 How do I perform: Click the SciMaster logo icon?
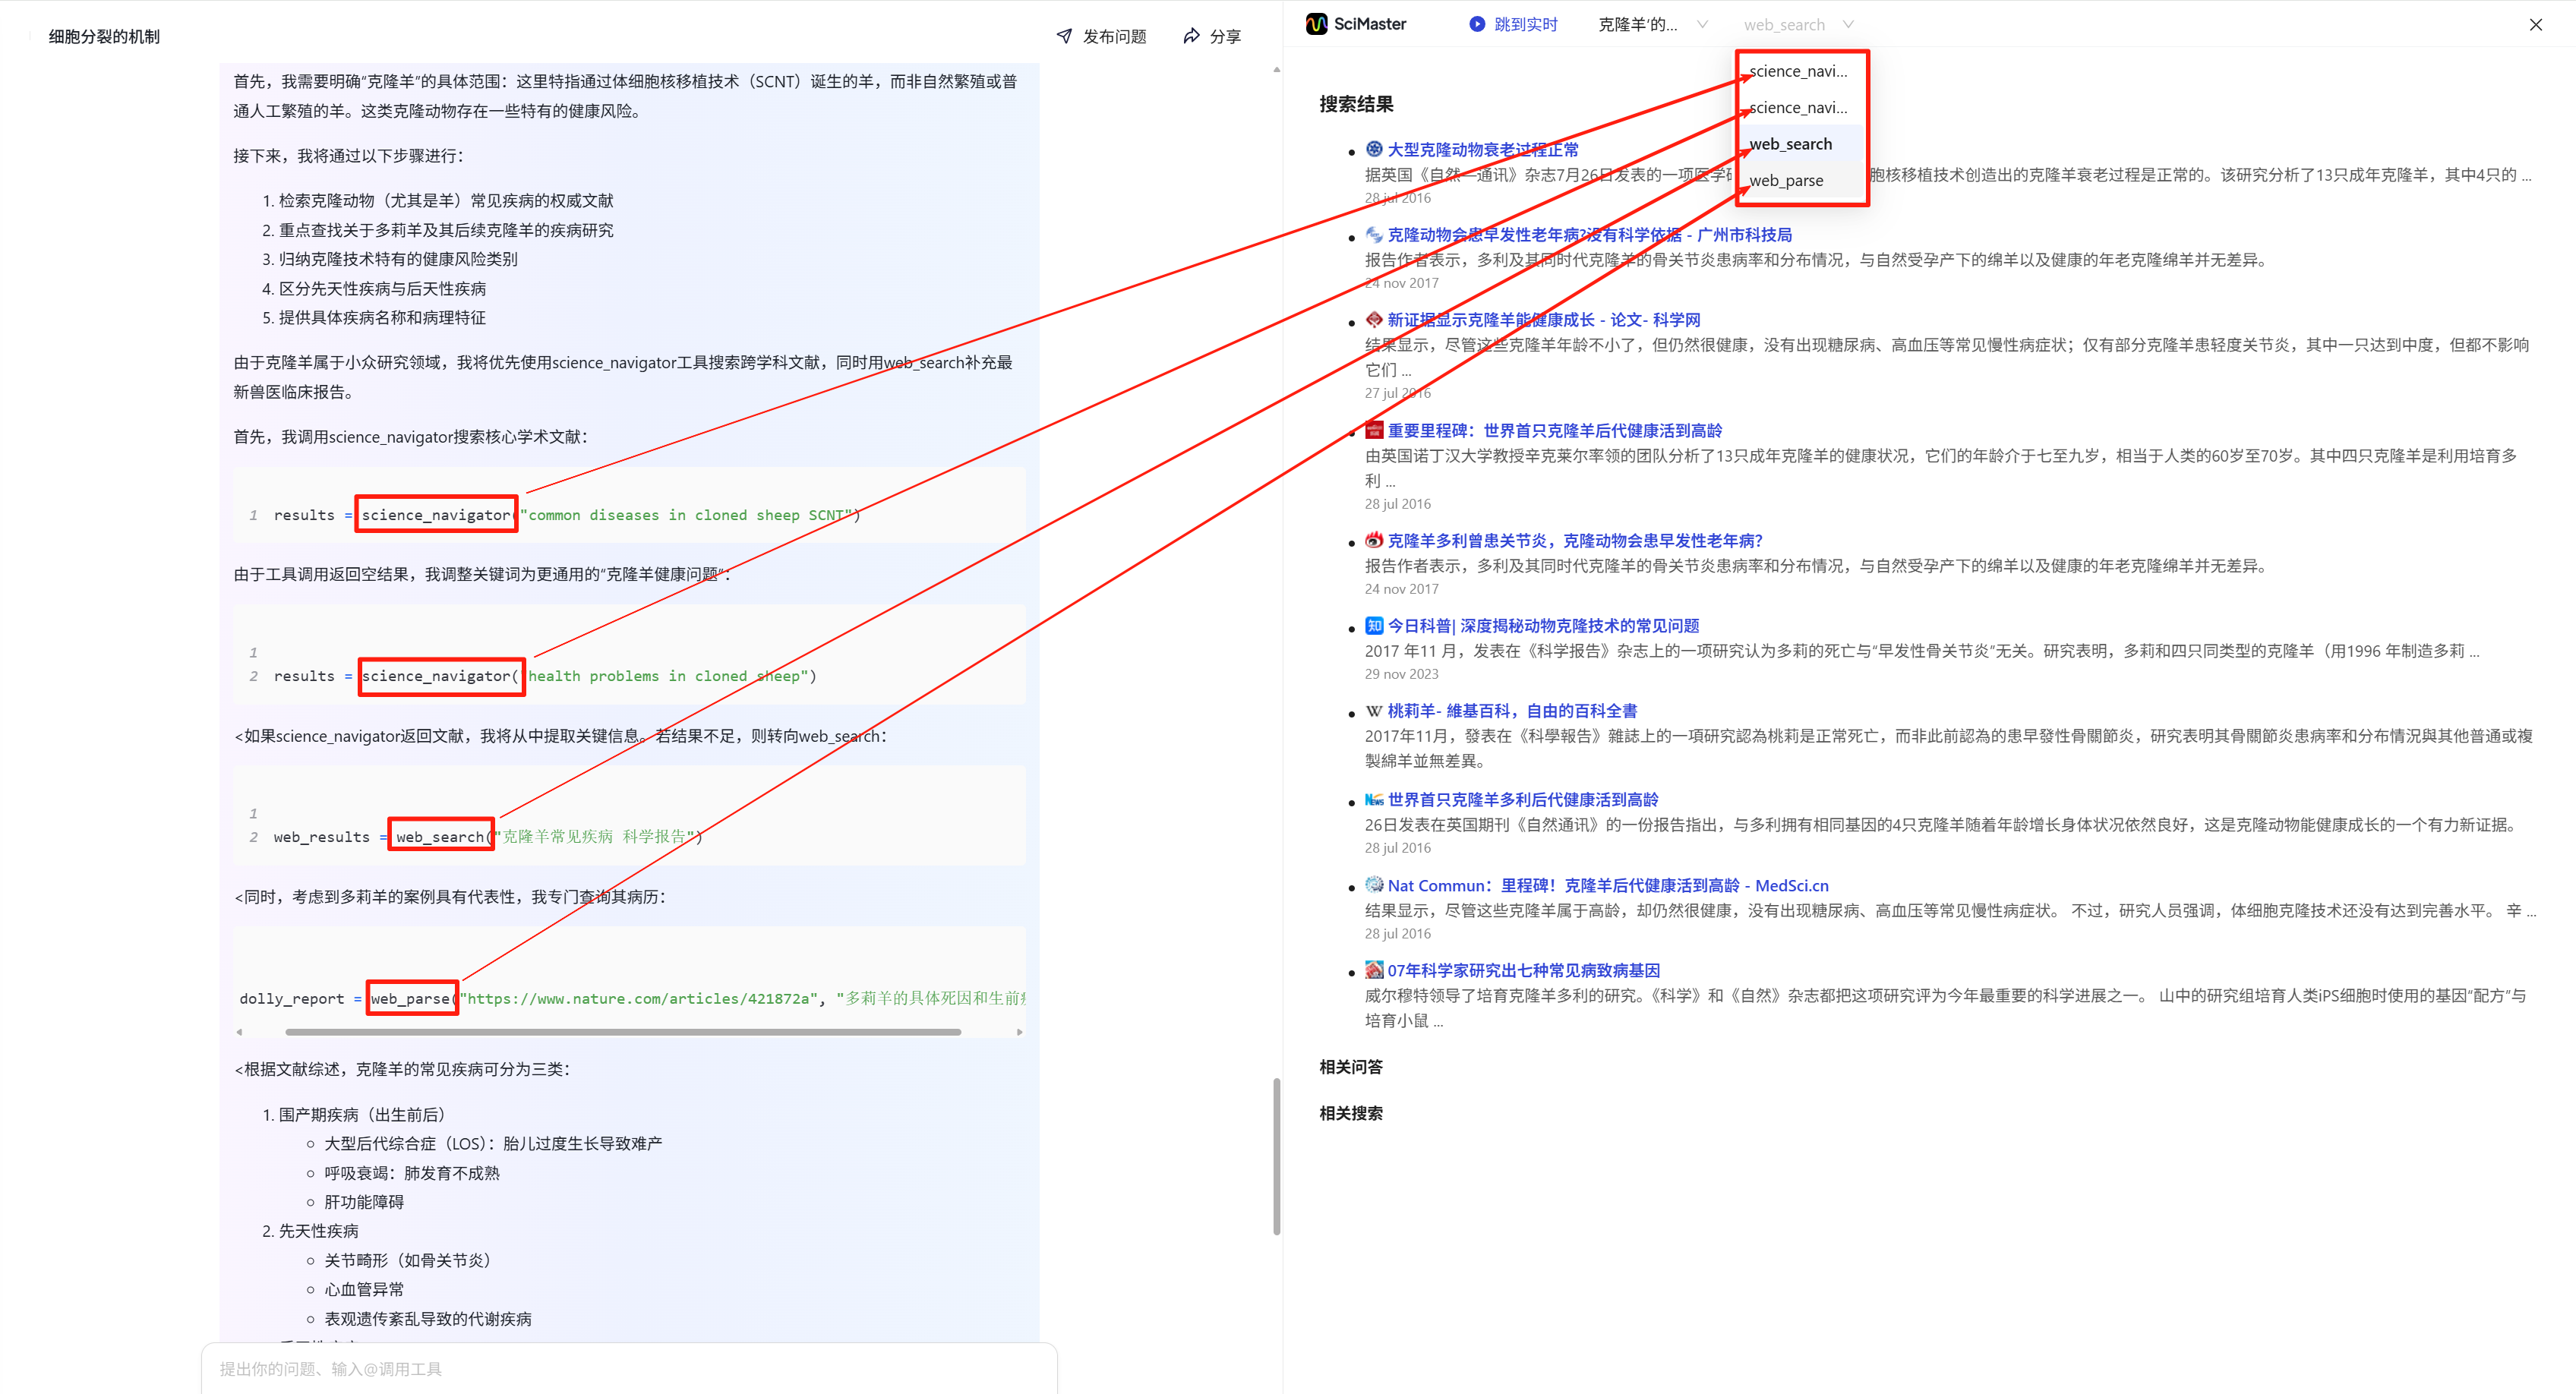pyautogui.click(x=1316, y=24)
